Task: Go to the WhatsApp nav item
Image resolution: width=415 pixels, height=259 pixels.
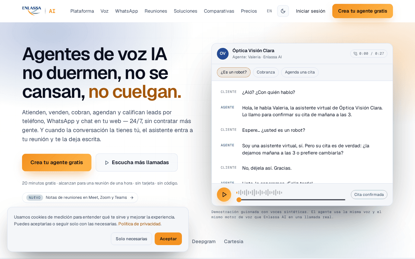Action: click(126, 11)
